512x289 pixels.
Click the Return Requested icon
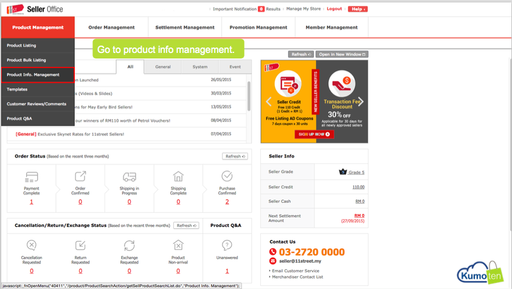80,245
